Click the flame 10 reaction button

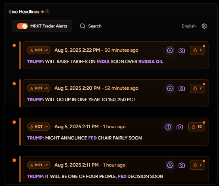196,127
